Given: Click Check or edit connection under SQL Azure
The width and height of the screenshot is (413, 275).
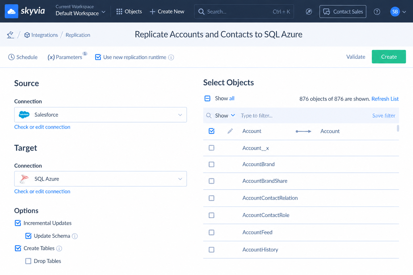Looking at the screenshot, I should (x=42, y=191).
